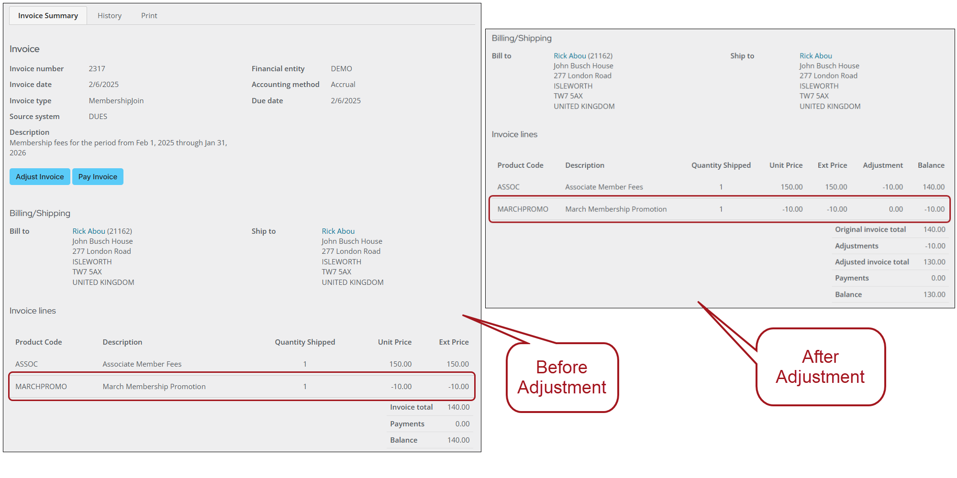Click Adjustment column header in right panel

[882, 165]
